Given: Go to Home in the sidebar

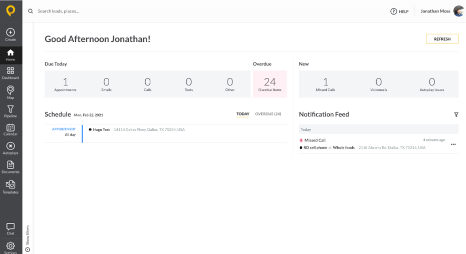Looking at the screenshot, I should [x=11, y=55].
